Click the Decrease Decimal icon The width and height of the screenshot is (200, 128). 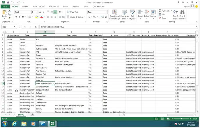coord(106,17)
